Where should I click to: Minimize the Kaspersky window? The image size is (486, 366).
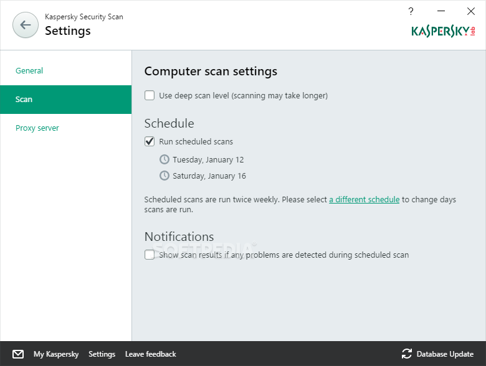(441, 11)
